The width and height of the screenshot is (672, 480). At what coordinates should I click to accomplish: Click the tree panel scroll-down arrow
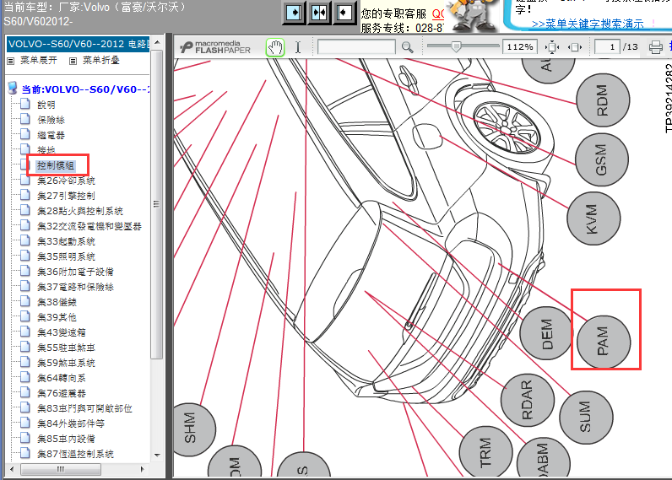[157, 456]
